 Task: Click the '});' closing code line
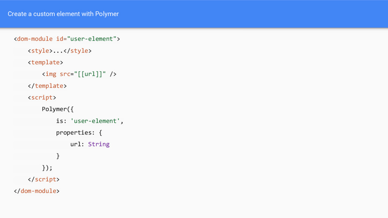tap(47, 168)
